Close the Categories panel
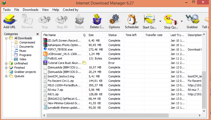The height and width of the screenshot is (120, 211). pos(38,34)
